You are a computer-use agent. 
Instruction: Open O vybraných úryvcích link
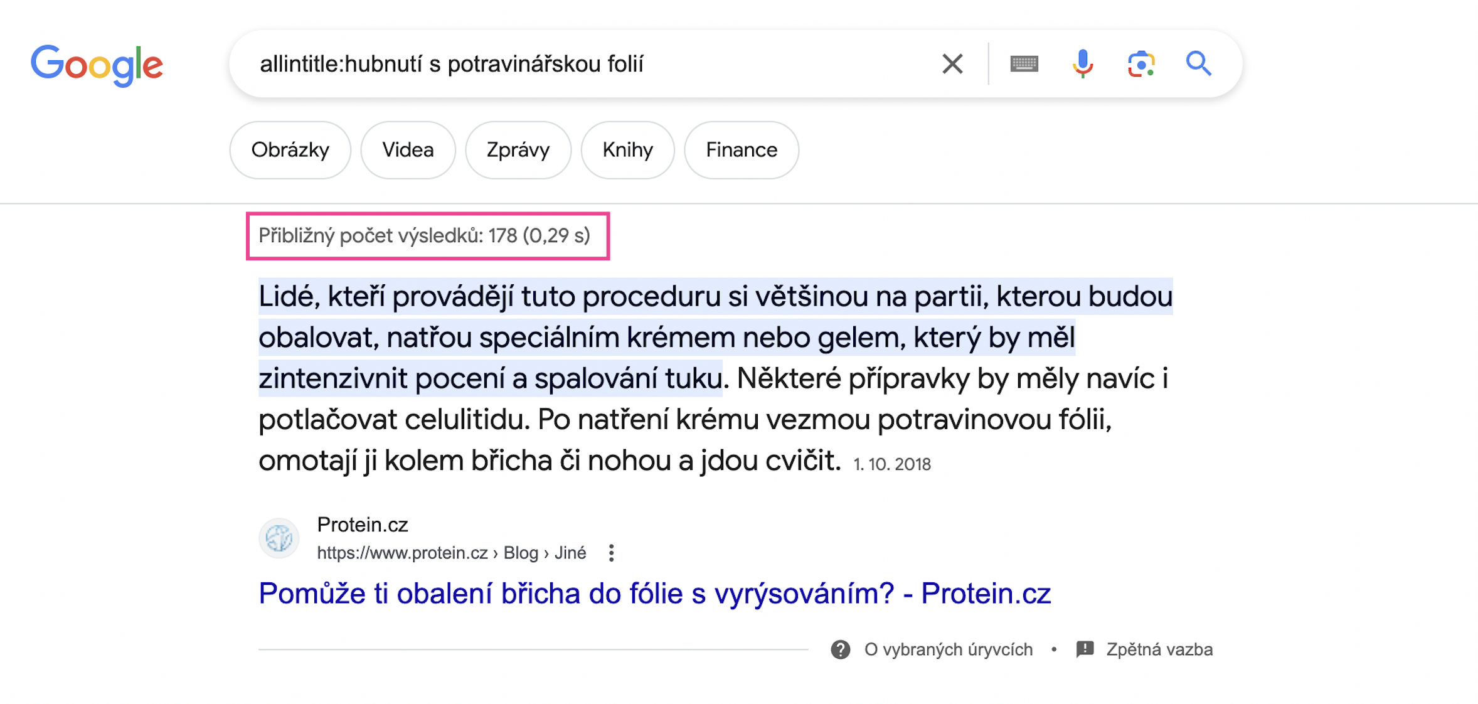(949, 649)
